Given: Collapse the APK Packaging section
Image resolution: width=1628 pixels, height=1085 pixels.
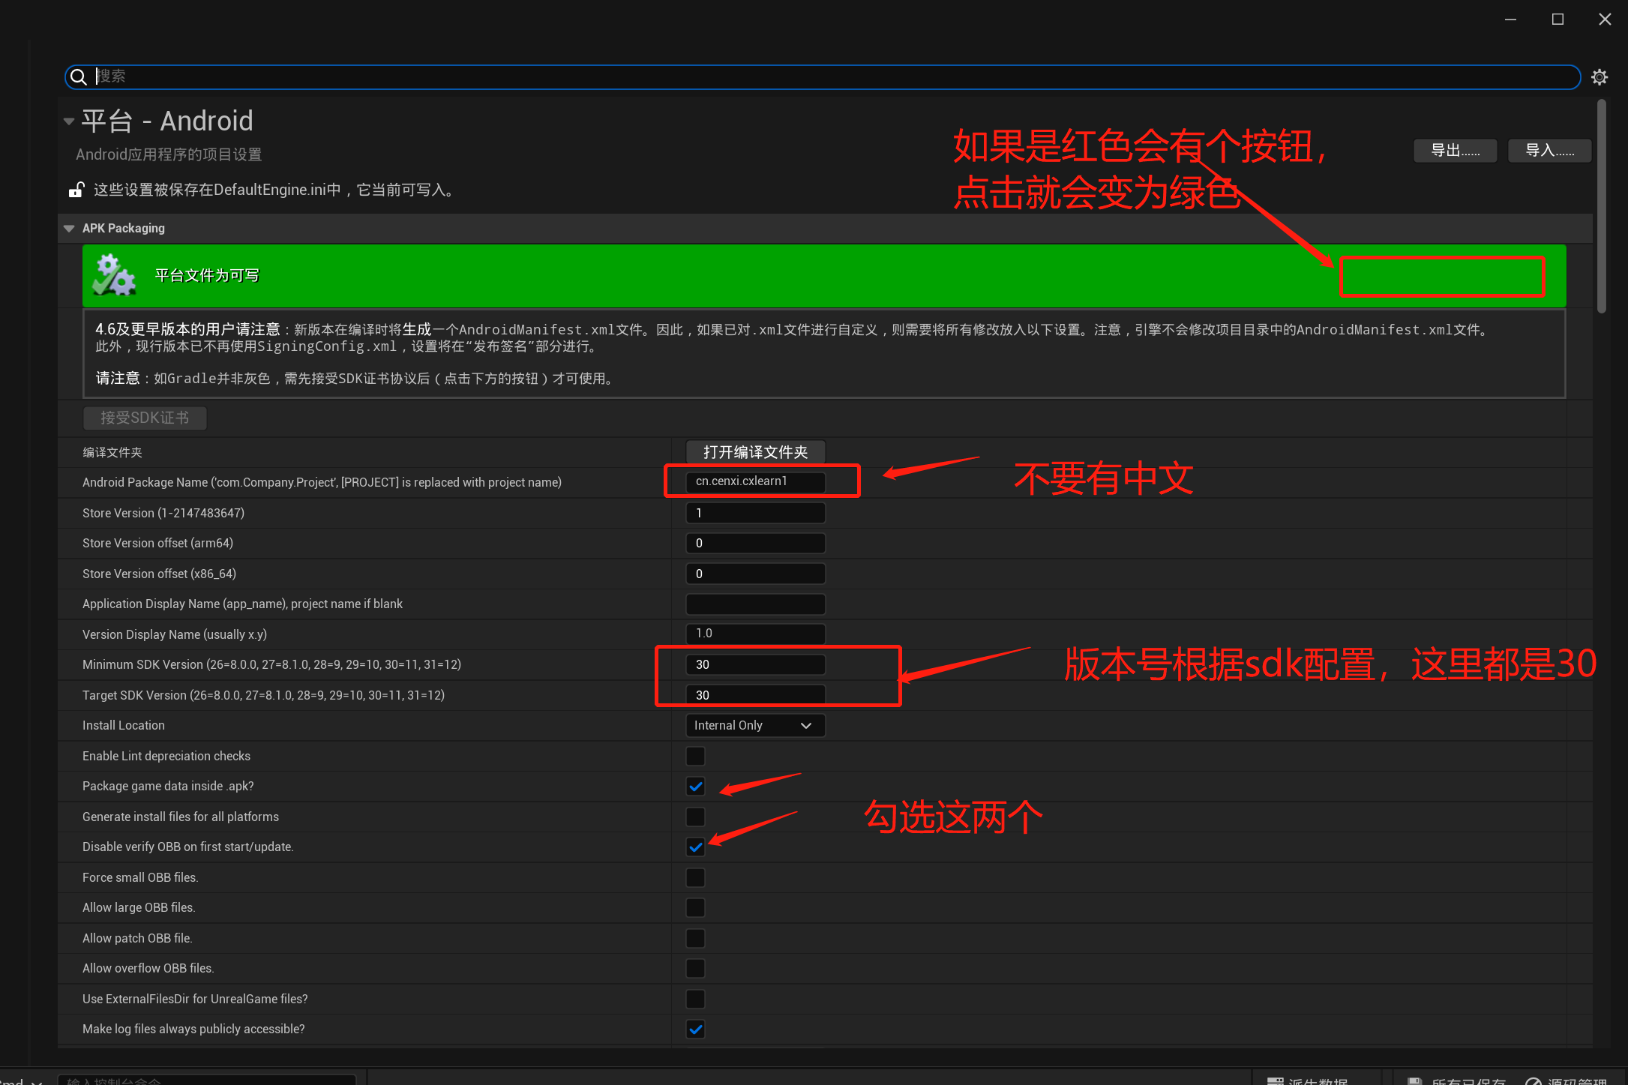Looking at the screenshot, I should click(69, 229).
